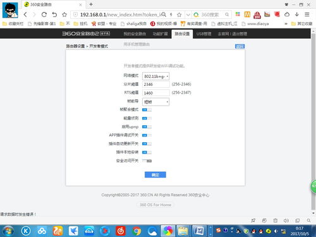Click the fragmentation threshold field showing 2346
This screenshot has width=316, height=237.
point(155,84)
